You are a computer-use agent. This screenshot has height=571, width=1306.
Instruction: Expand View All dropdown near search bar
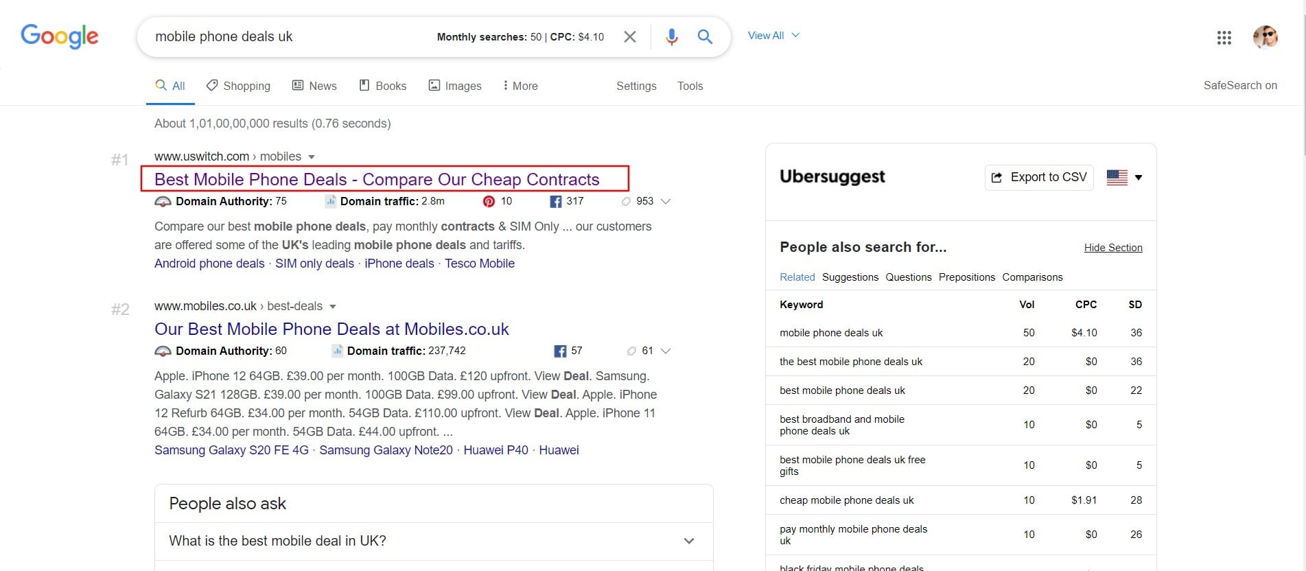tap(773, 36)
